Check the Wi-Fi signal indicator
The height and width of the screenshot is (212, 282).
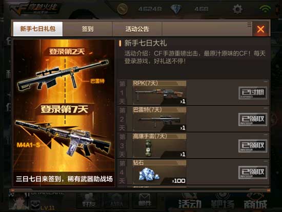pyautogui.click(x=265, y=9)
